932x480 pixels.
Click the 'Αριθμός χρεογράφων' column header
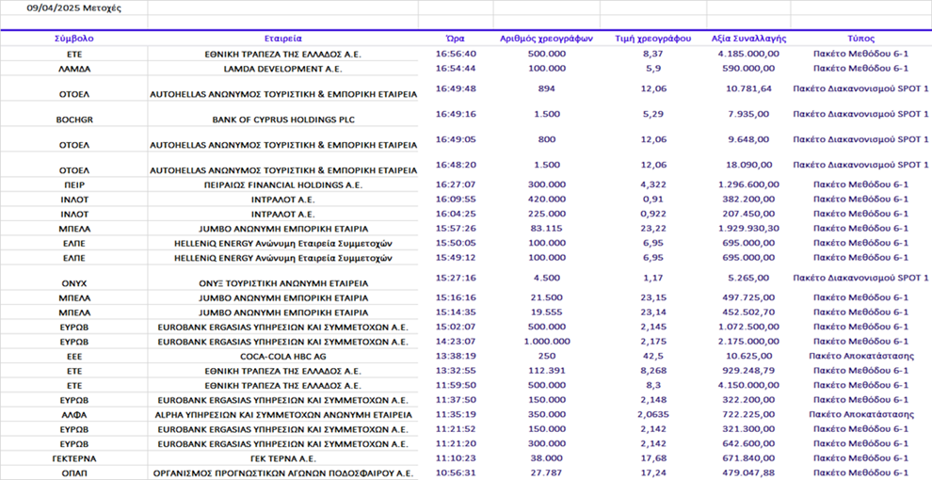tap(546, 39)
